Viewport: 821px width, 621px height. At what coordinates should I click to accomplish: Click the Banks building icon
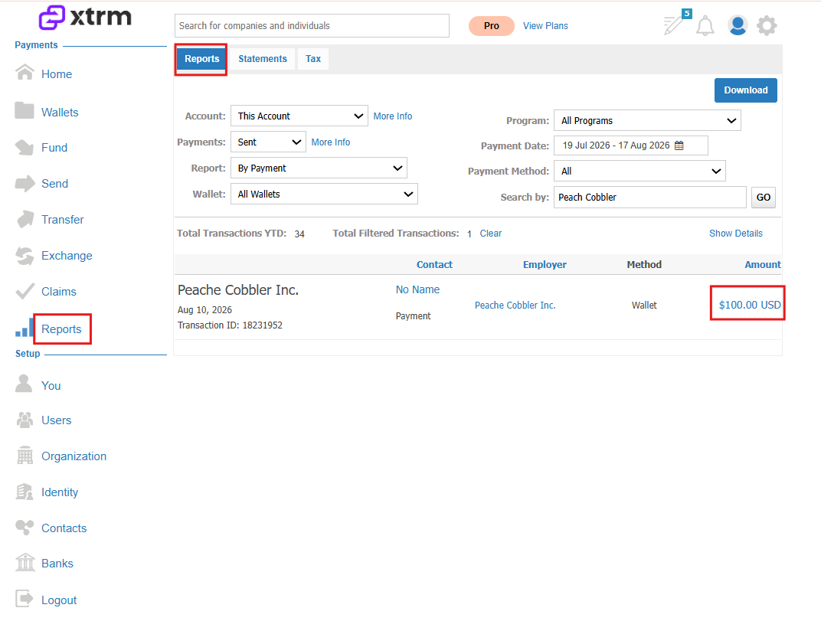tap(25, 562)
